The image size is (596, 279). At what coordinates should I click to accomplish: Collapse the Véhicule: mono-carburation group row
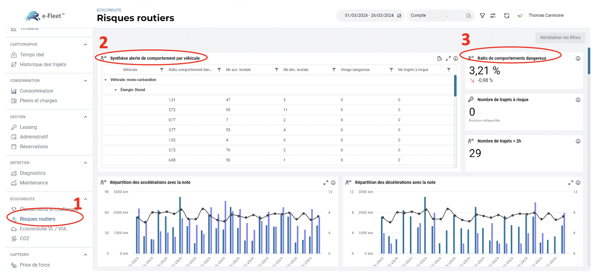(x=105, y=80)
